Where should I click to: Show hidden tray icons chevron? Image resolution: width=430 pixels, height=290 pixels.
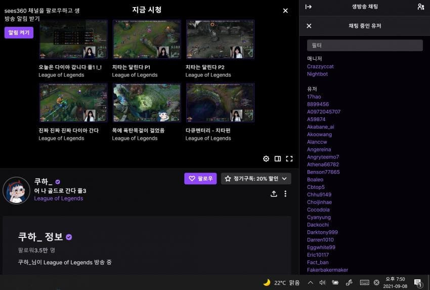[310, 282]
